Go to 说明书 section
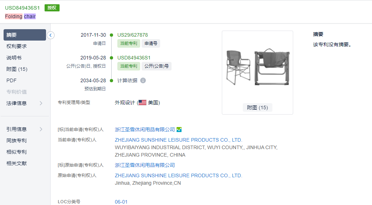The width and height of the screenshot is (372, 205). pos(14,58)
